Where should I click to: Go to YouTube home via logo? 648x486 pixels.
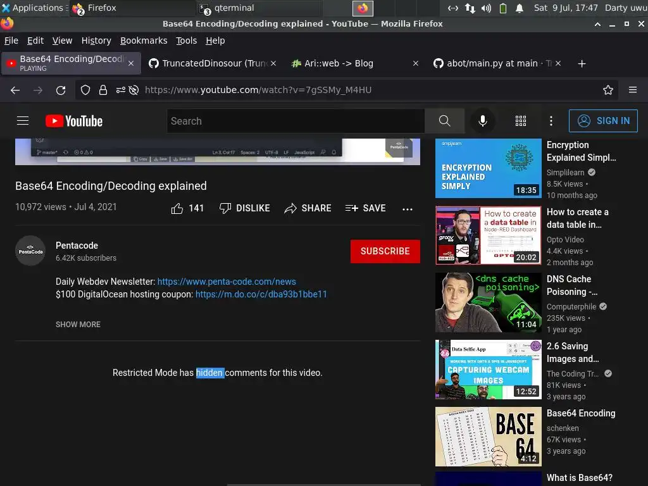[74, 121]
